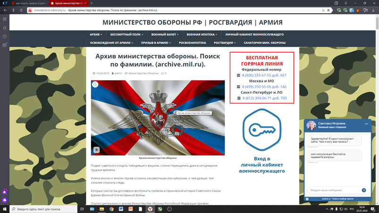Expand the ВОЕННАЯ ИПОТЕКА menu
This screenshot has width=379, height=213.
point(202,34)
